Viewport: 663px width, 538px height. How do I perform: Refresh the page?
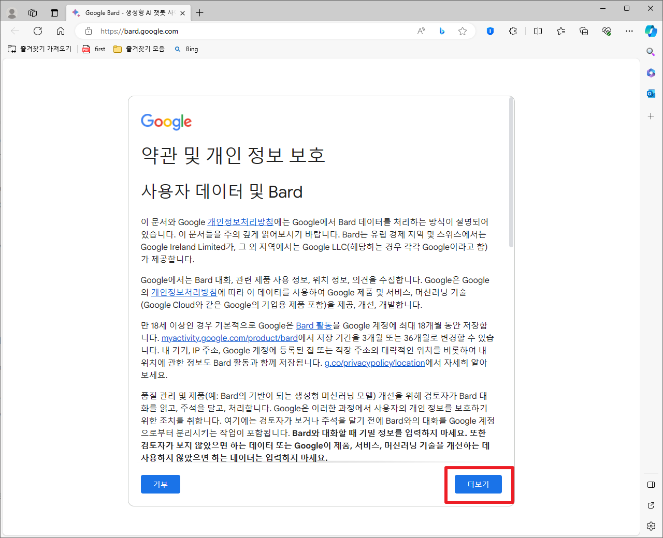tap(38, 31)
